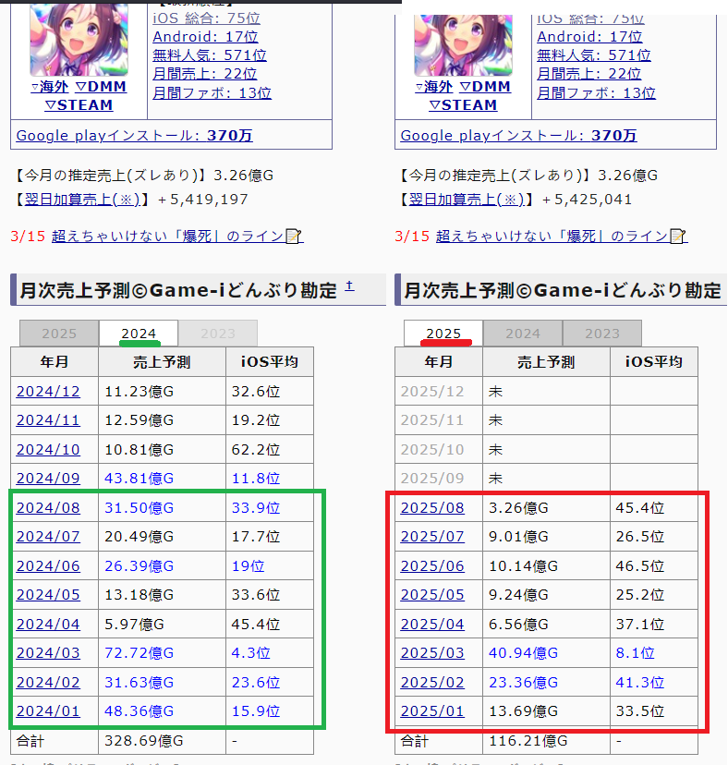Click left iOS 総合: 75位 link
Image resolution: width=728 pixels, height=765 pixels.
pos(206,18)
